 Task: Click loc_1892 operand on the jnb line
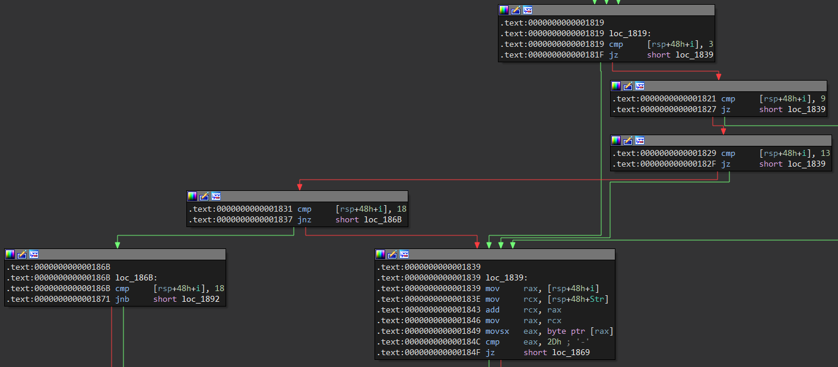coord(201,299)
